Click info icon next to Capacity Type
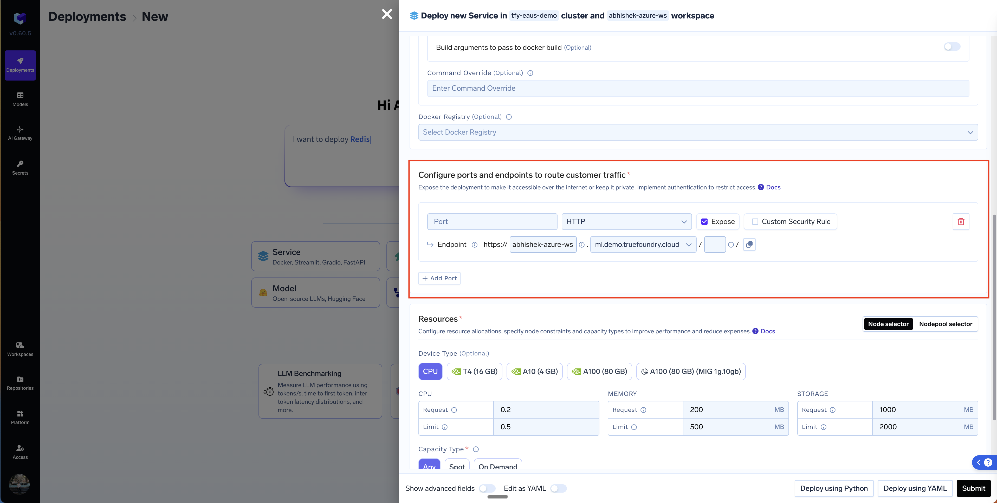 476,449
